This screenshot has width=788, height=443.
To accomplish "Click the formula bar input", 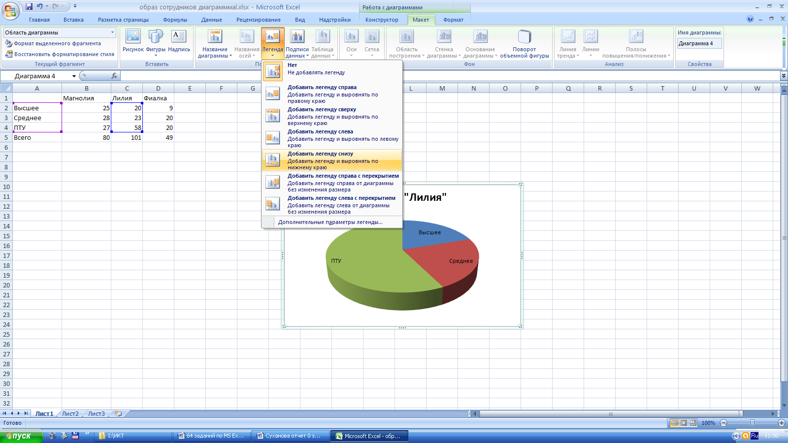I will pyautogui.click(x=450, y=76).
